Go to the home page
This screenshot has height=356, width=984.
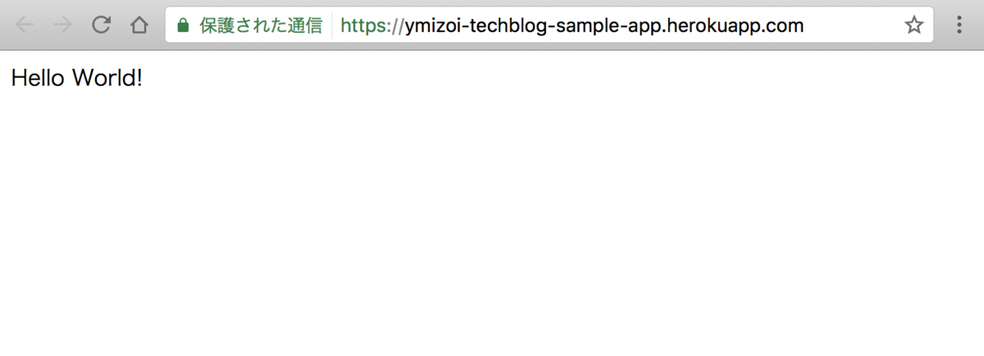[139, 25]
